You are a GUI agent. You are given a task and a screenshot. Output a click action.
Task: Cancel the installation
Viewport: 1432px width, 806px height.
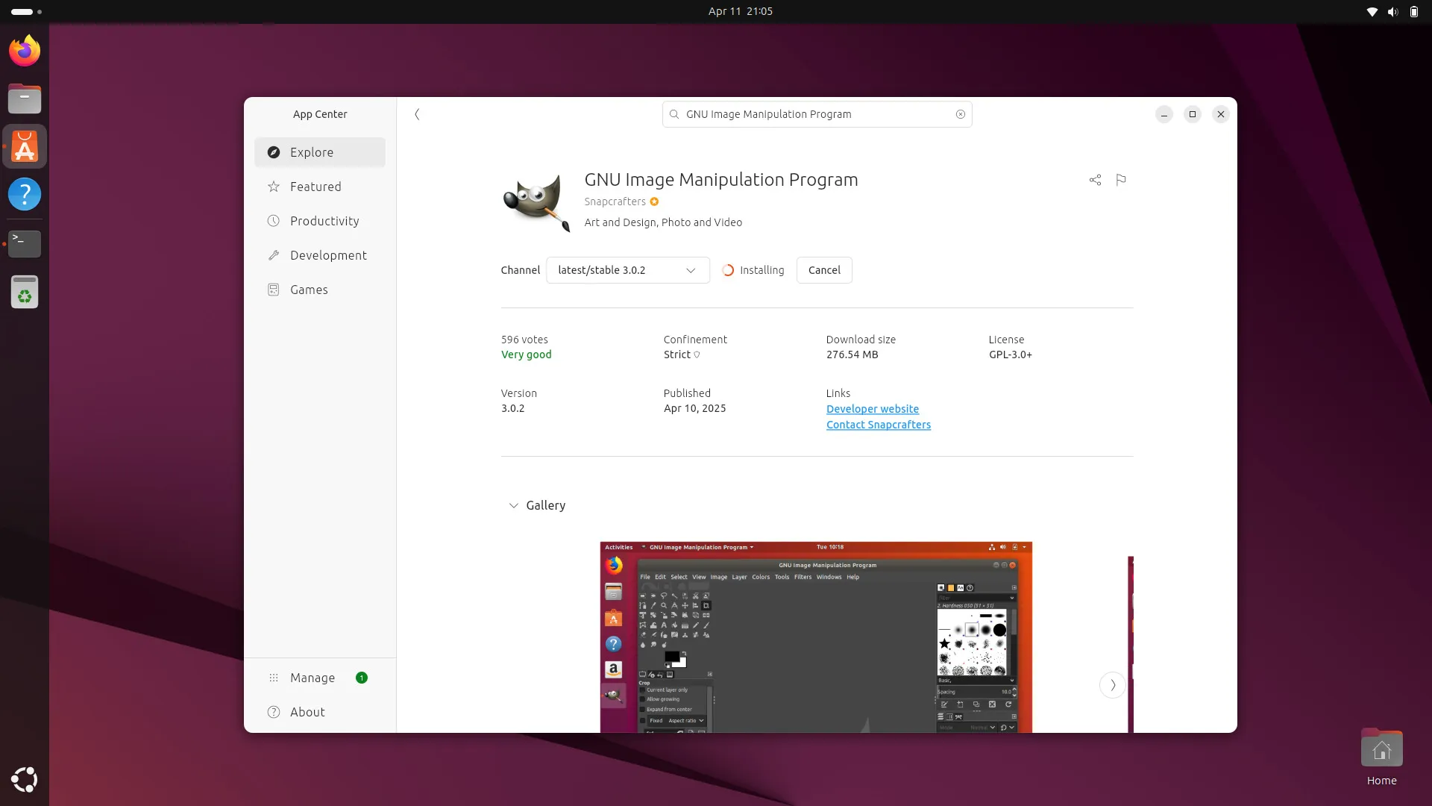(824, 270)
